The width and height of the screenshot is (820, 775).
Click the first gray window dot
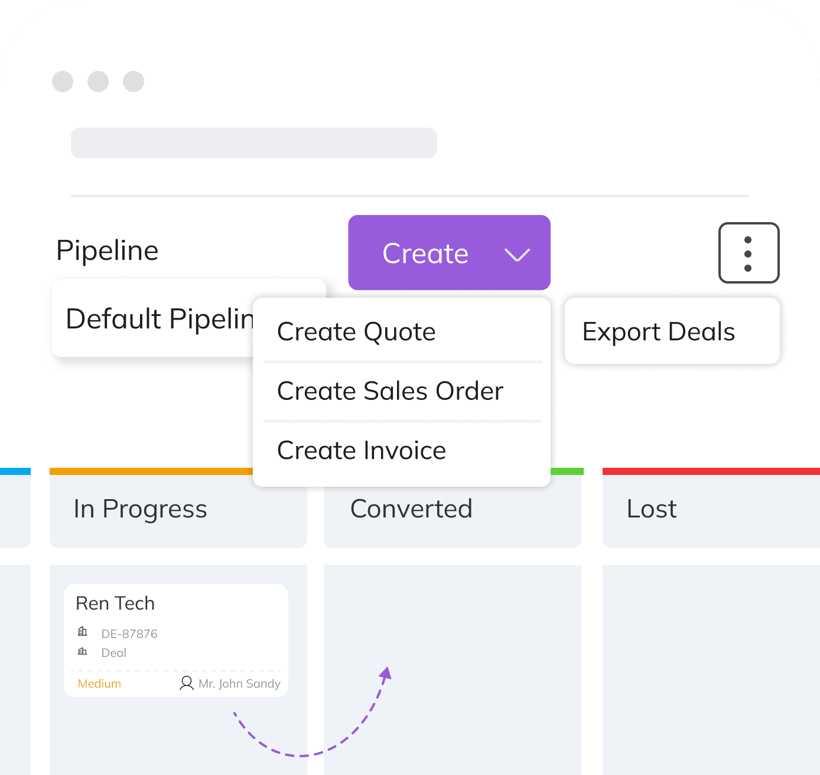click(x=63, y=82)
